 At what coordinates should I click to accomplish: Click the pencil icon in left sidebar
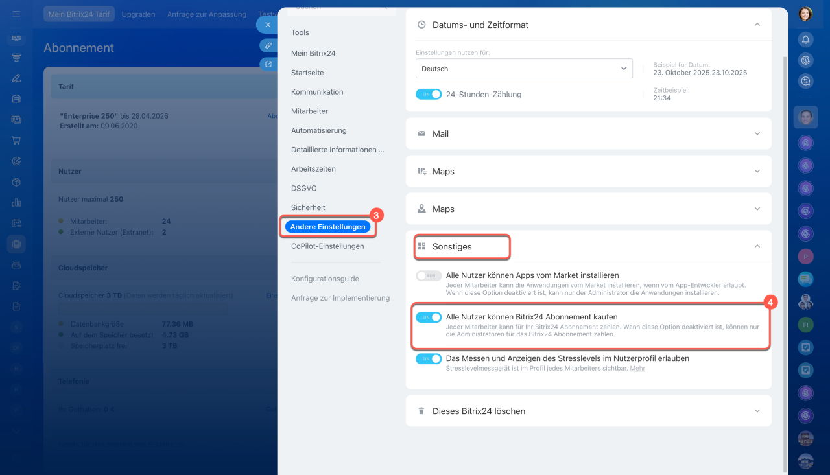coord(16,78)
